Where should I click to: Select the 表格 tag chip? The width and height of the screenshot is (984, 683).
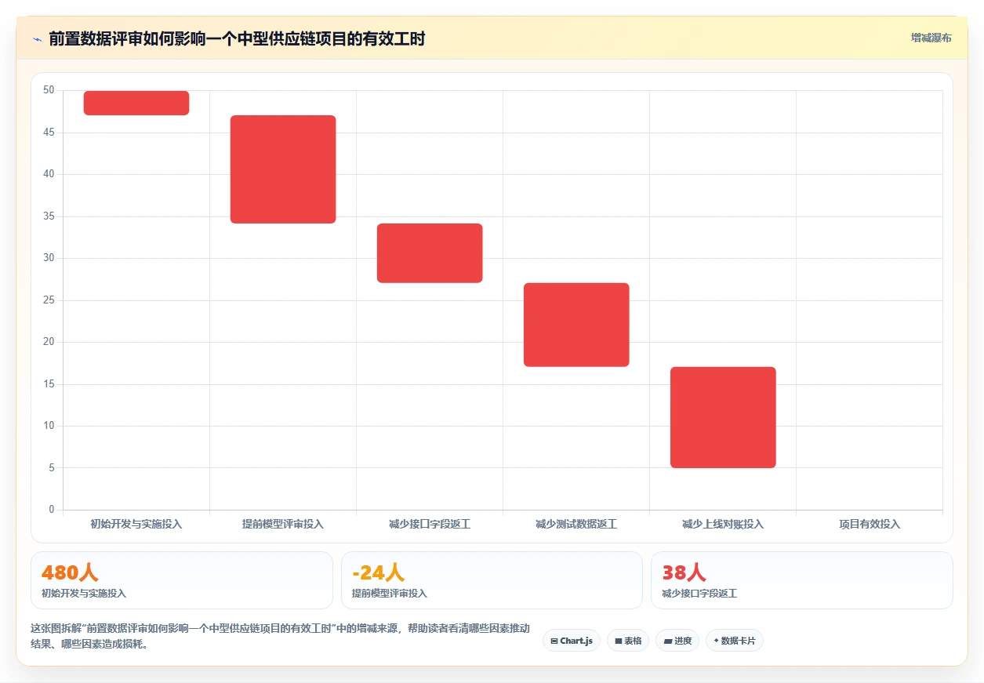(628, 641)
